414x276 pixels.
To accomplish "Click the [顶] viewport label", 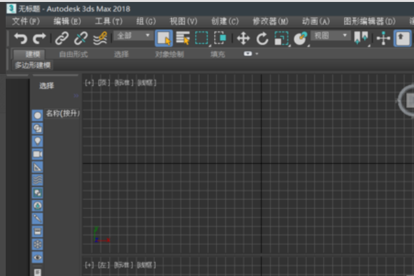I will pos(104,83).
